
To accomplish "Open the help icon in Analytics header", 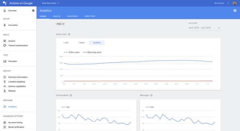I will tap(235, 11).
